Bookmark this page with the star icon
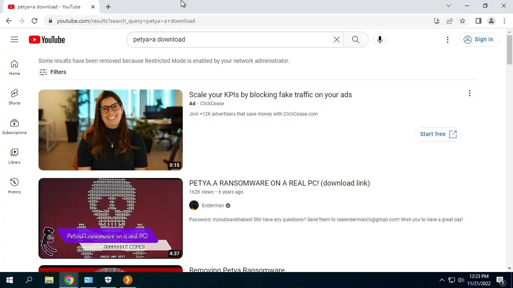Image resolution: width=513 pixels, height=288 pixels. pyautogui.click(x=463, y=21)
